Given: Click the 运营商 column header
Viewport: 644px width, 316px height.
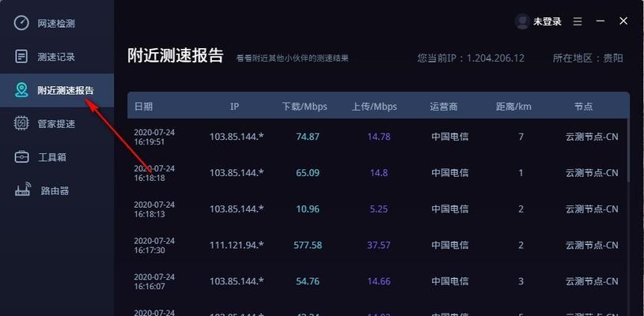Looking at the screenshot, I should point(444,107).
